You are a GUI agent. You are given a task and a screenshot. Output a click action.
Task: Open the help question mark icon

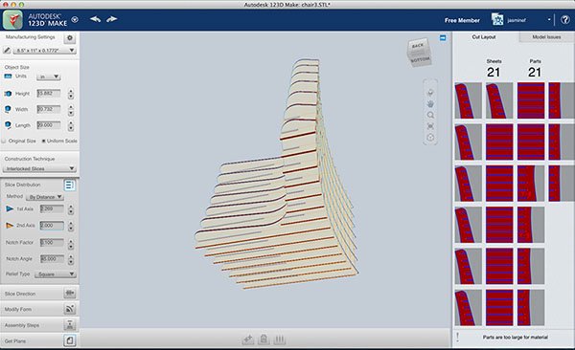565,20
